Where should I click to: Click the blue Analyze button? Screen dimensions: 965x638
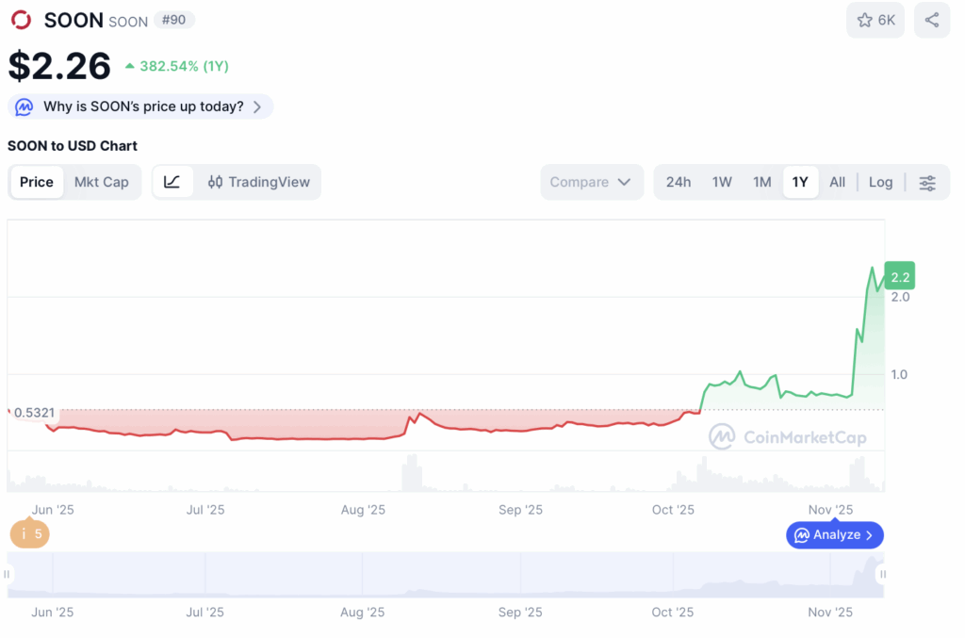(x=835, y=534)
